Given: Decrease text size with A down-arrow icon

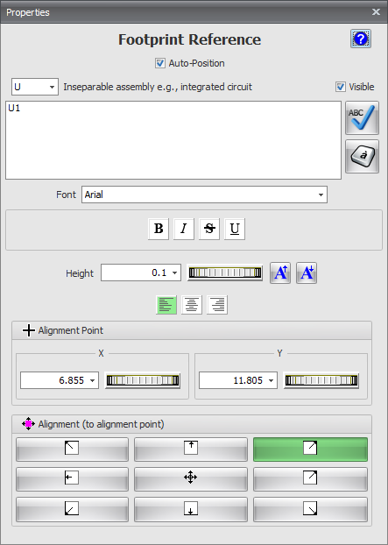Looking at the screenshot, I should (307, 272).
